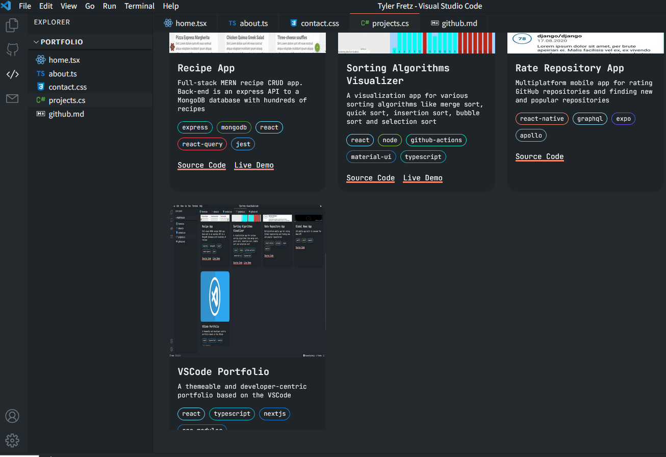
Task: Open the Run menu
Action: click(x=109, y=6)
